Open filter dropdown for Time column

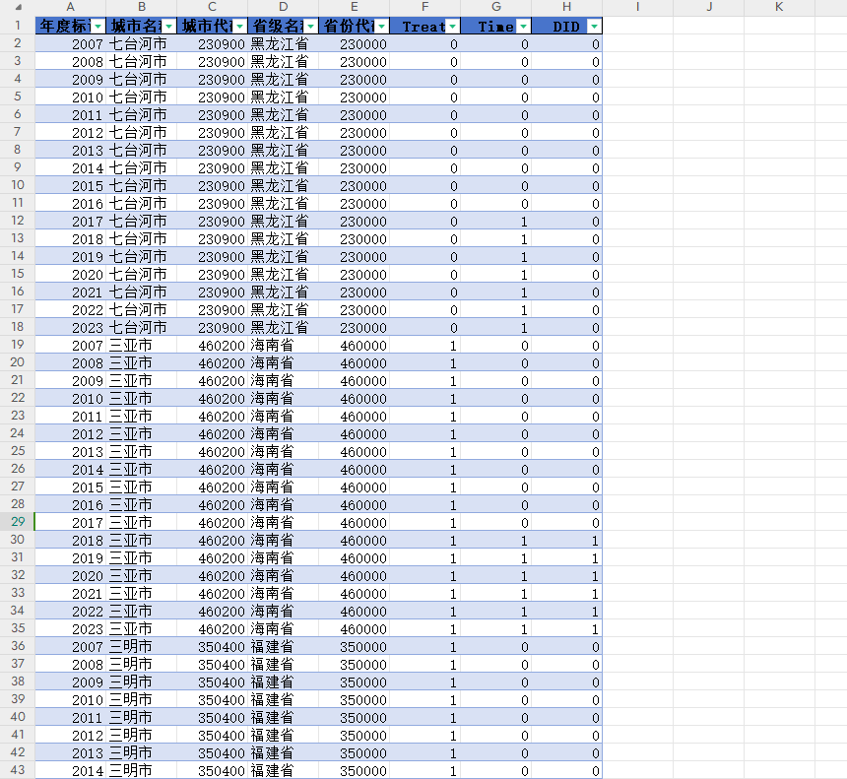pos(523,27)
